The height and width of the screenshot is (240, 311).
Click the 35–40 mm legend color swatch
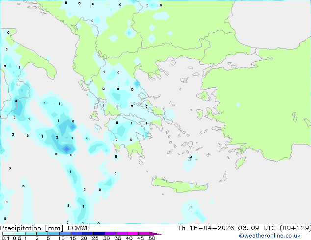pos(122,234)
